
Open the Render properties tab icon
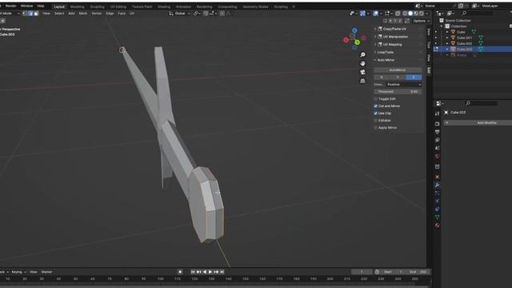click(x=438, y=124)
